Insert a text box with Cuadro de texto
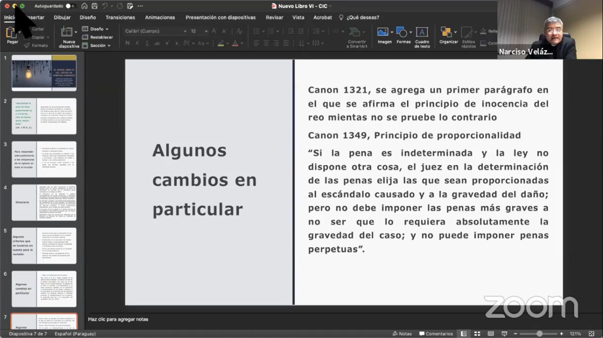 click(x=422, y=32)
